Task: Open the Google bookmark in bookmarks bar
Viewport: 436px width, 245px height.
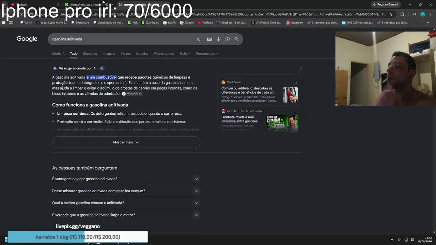Action: tap(187, 23)
